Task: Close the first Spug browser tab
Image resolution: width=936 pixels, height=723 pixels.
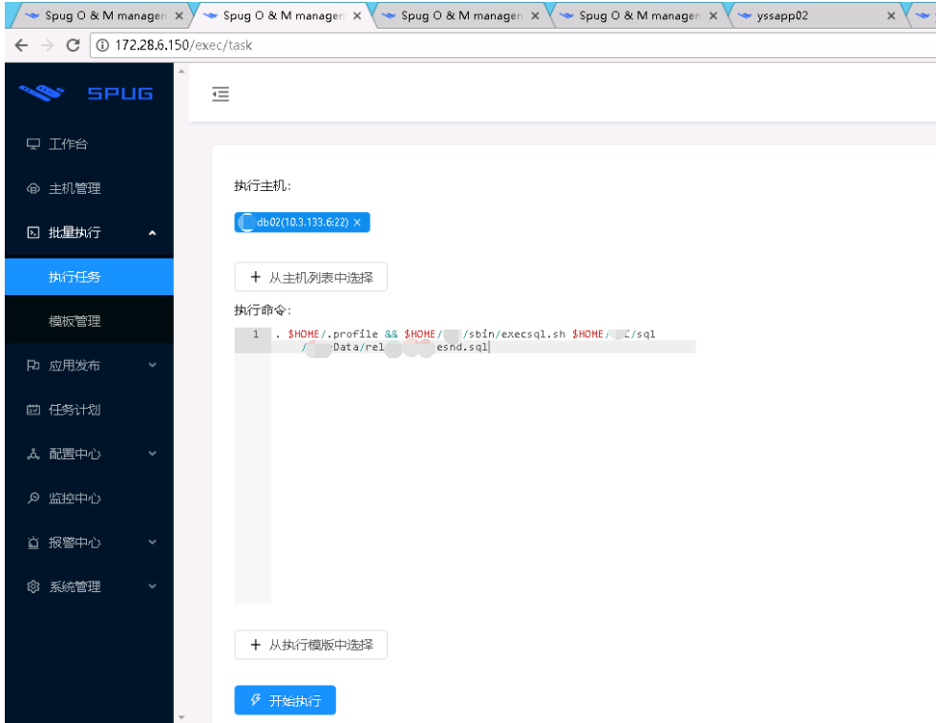Action: point(180,16)
